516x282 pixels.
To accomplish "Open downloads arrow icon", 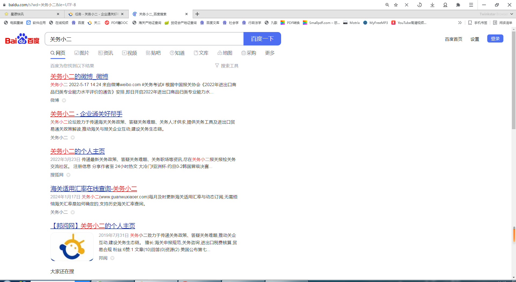I will click(x=432, y=5).
